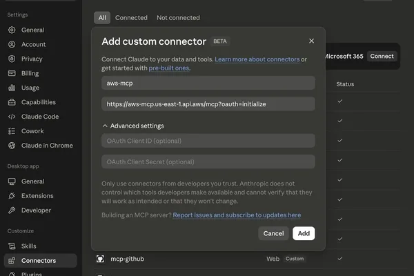Click the Usage bar chart icon
This screenshot has width=414, height=276.
pyautogui.click(x=12, y=88)
